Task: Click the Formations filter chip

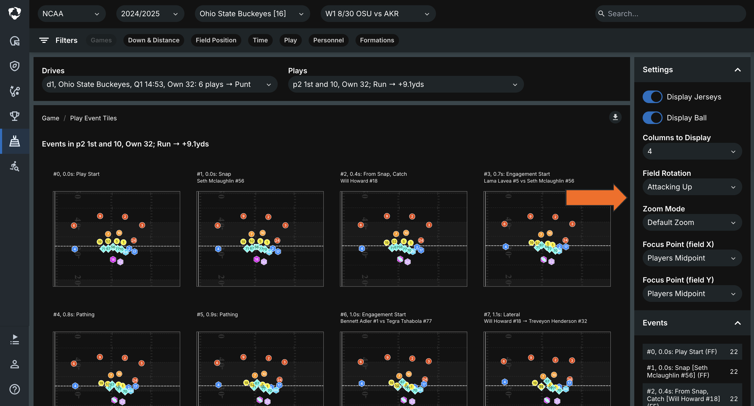Action: pos(377,40)
